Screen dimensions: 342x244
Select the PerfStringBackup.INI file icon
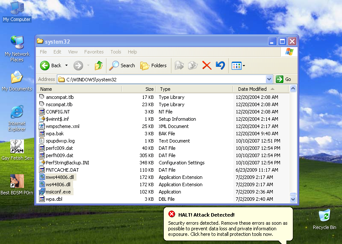click(x=42, y=163)
